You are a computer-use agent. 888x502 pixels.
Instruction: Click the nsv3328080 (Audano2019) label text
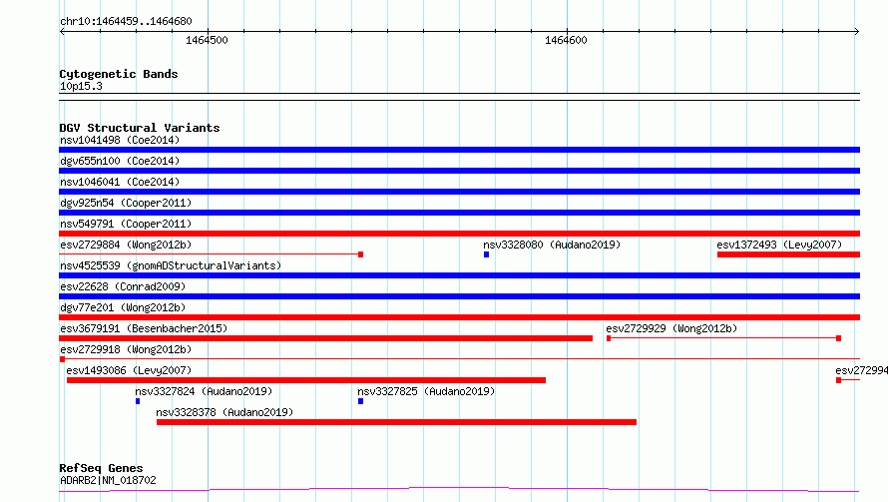tap(552, 245)
